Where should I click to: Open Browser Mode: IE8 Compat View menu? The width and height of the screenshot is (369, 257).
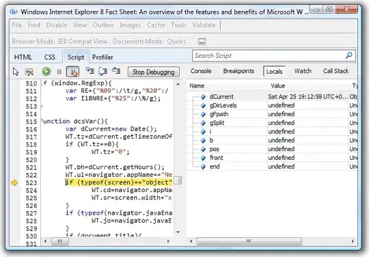(59, 42)
